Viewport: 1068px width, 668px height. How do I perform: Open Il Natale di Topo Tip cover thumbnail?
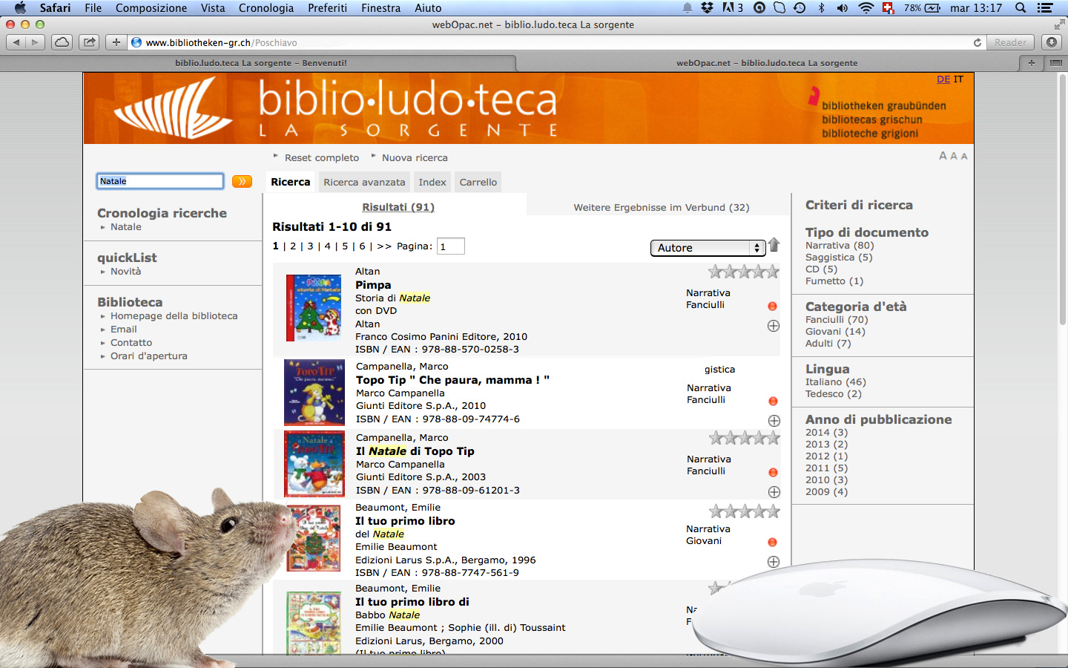click(x=314, y=464)
